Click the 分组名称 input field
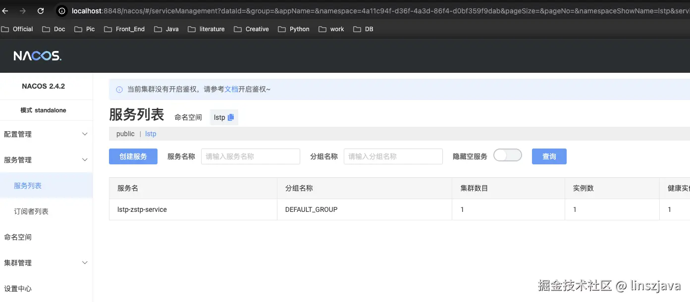 [x=393, y=156]
